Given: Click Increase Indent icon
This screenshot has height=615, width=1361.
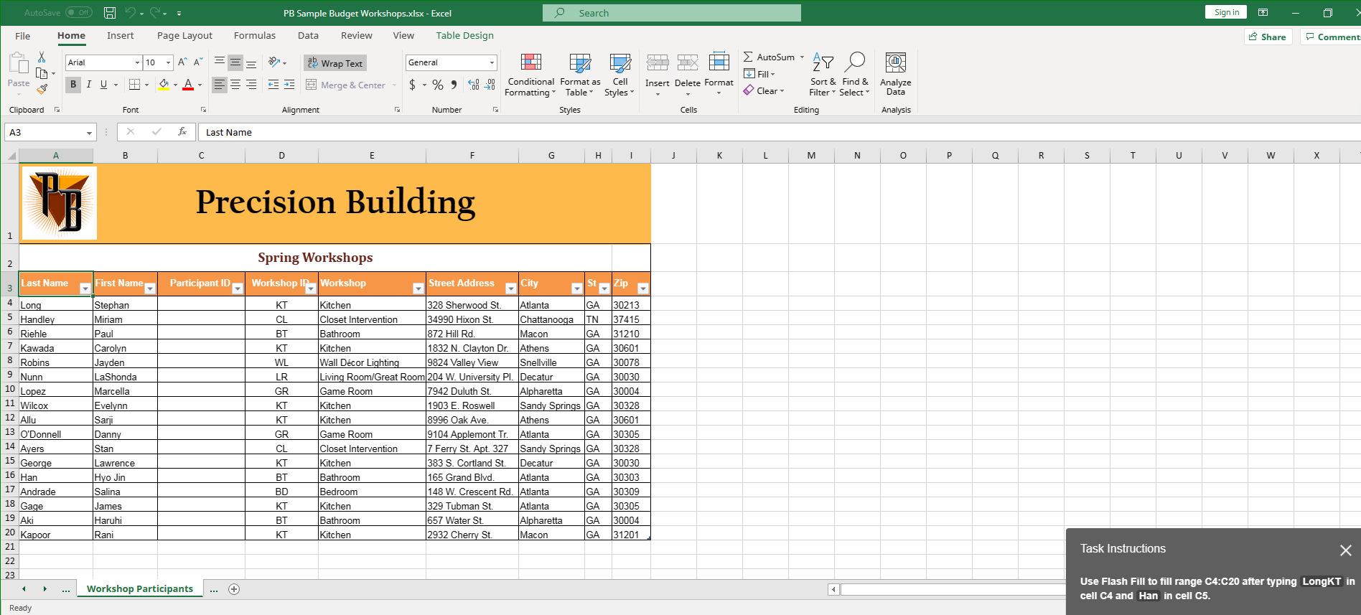Looking at the screenshot, I should coord(289,85).
